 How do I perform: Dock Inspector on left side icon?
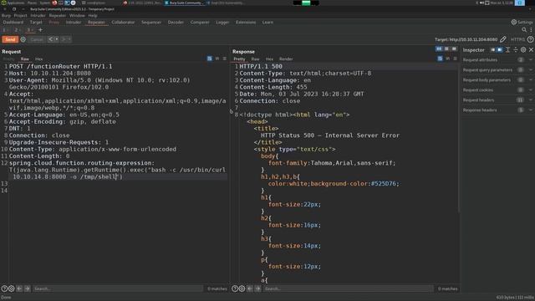(x=492, y=50)
